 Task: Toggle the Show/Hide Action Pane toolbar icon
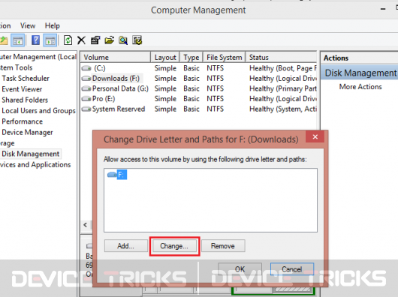coord(50,40)
